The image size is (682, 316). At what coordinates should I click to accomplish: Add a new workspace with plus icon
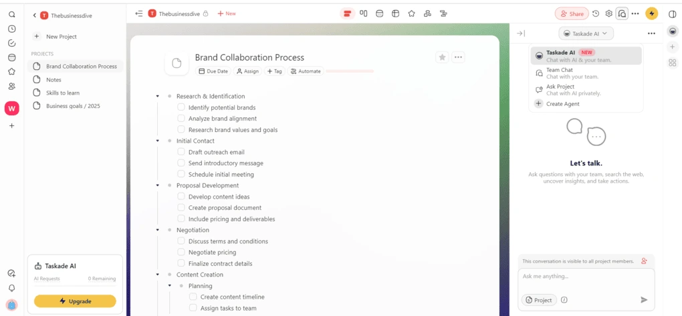click(x=12, y=126)
